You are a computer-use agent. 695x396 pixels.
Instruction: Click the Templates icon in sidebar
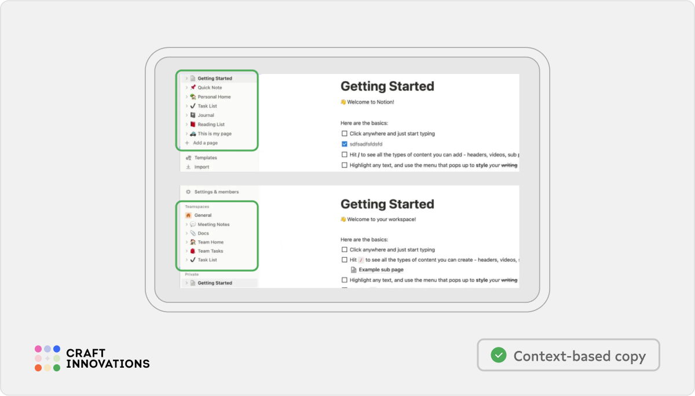pos(188,158)
